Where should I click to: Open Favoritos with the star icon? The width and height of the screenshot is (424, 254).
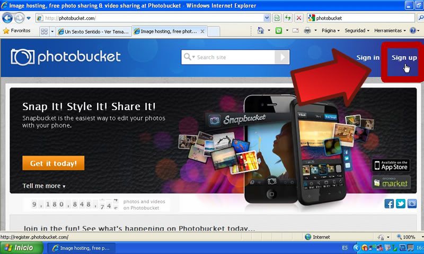click(17, 31)
